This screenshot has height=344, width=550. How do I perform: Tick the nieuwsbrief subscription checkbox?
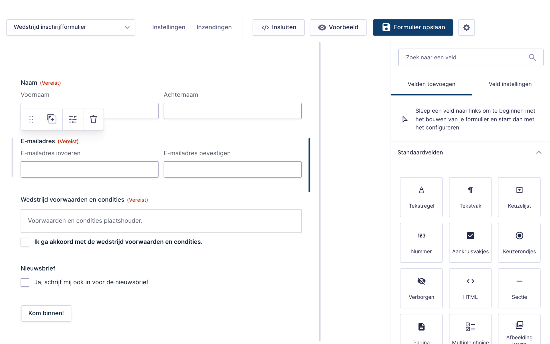click(25, 282)
